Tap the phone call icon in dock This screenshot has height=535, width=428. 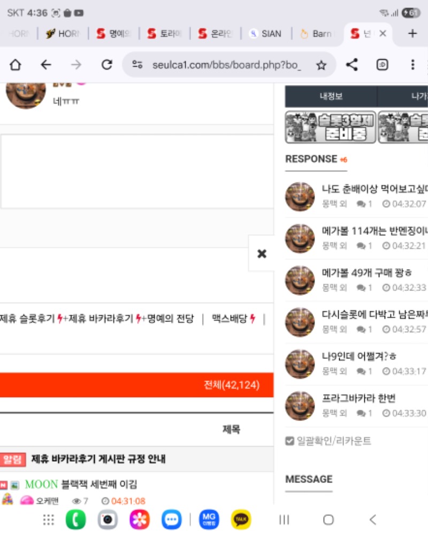pyautogui.click(x=75, y=519)
